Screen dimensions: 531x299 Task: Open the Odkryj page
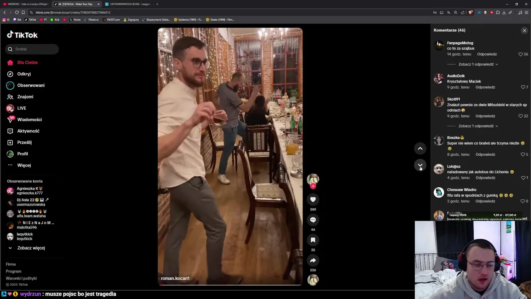(24, 74)
